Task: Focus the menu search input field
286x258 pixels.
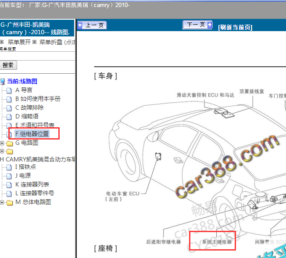Action: point(37,56)
